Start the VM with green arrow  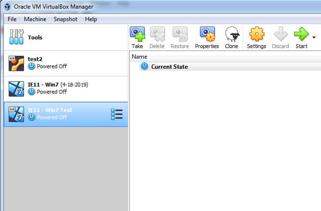point(301,34)
